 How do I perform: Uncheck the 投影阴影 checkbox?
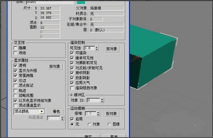pos(72,78)
